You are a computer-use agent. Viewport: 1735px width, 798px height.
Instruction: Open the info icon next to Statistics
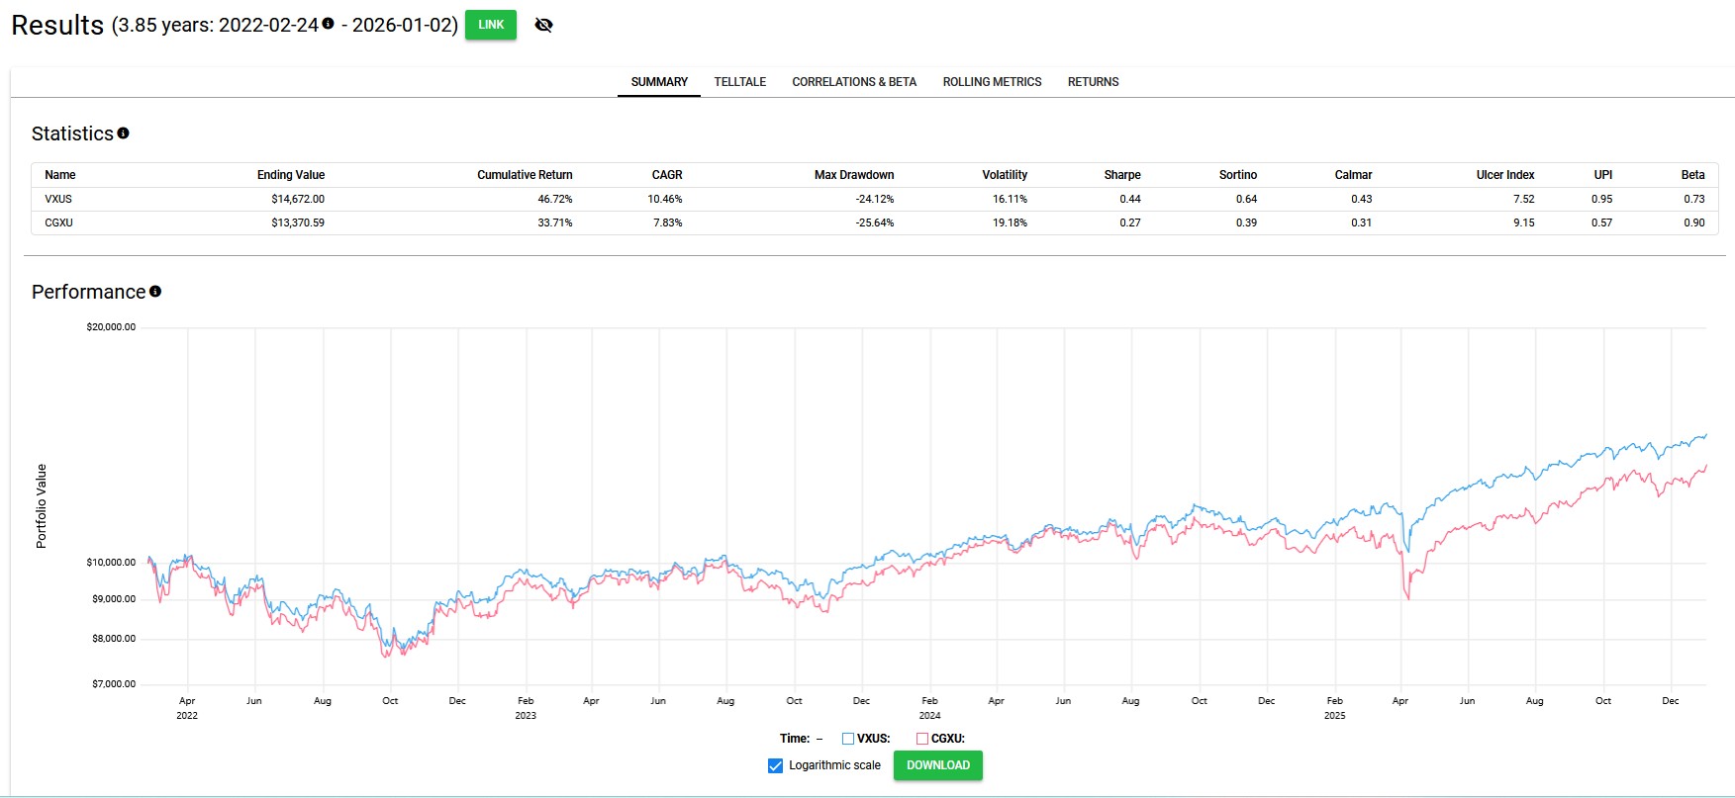coord(123,133)
